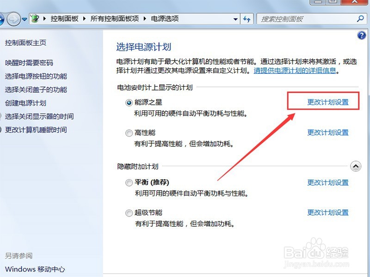
Task: Open the Help question mark icon
Action: [x=361, y=35]
